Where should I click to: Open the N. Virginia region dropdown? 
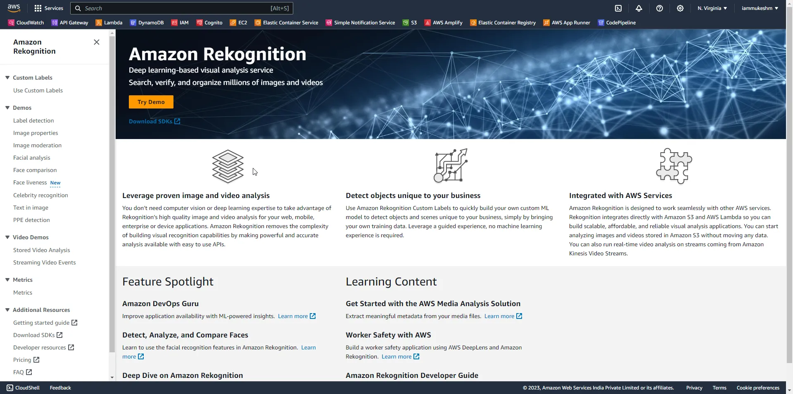tap(712, 8)
